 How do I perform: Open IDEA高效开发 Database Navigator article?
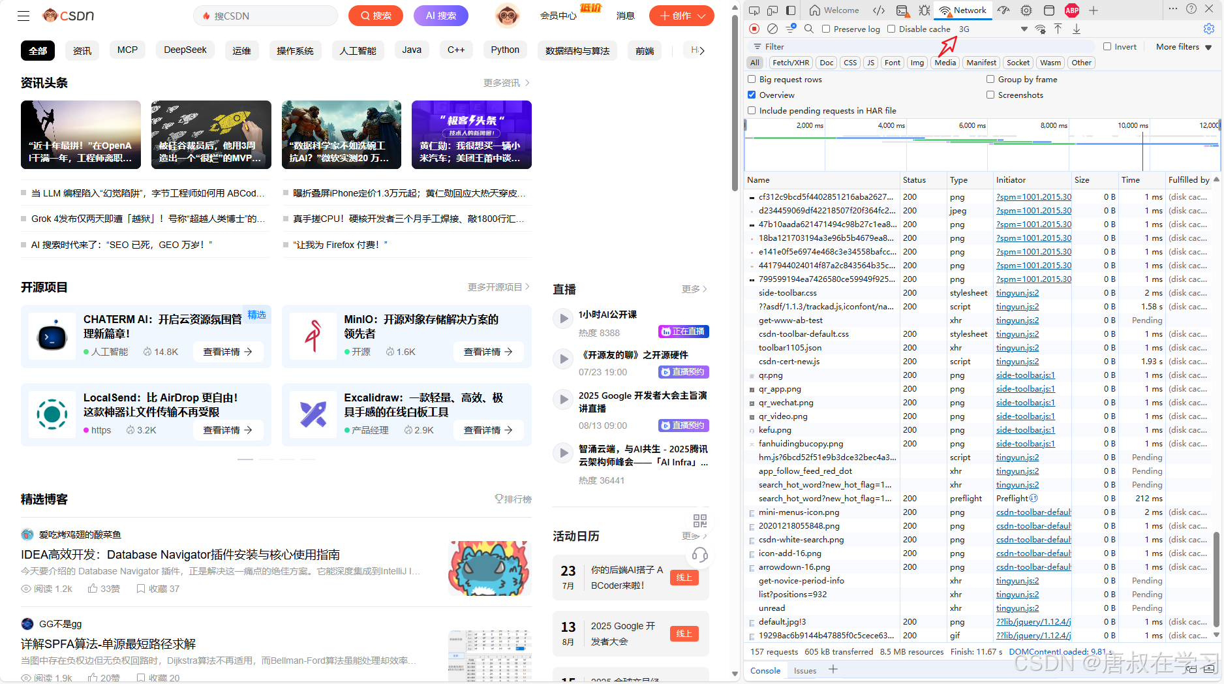pyautogui.click(x=180, y=555)
